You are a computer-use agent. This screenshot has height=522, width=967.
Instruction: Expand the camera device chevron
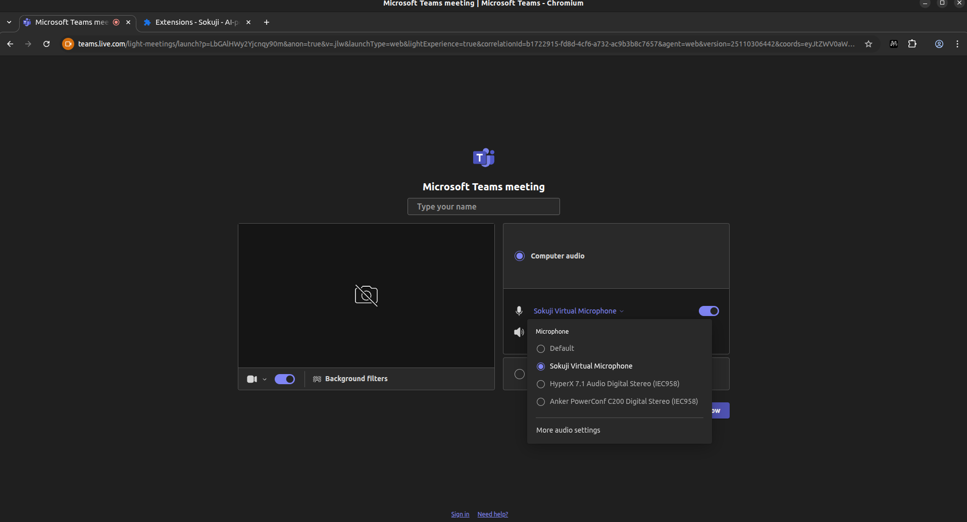265,379
